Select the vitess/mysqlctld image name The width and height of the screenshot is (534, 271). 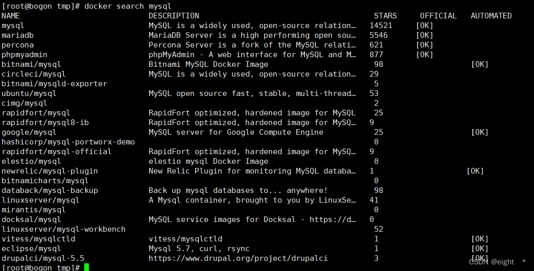[x=38, y=239]
